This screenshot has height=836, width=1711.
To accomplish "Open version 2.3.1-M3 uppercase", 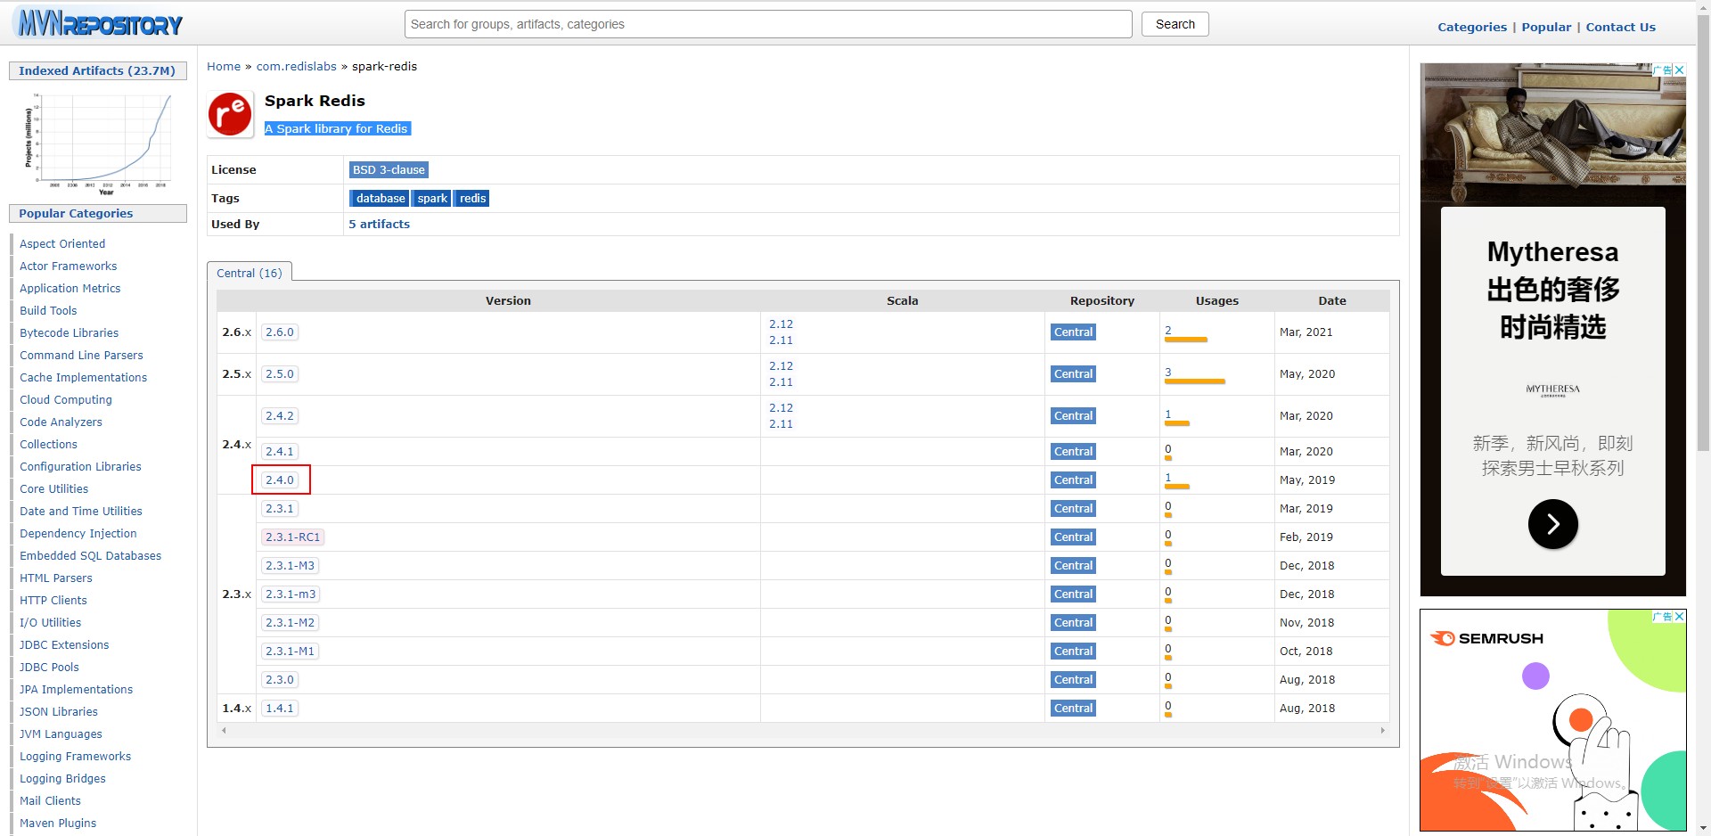I will (291, 565).
